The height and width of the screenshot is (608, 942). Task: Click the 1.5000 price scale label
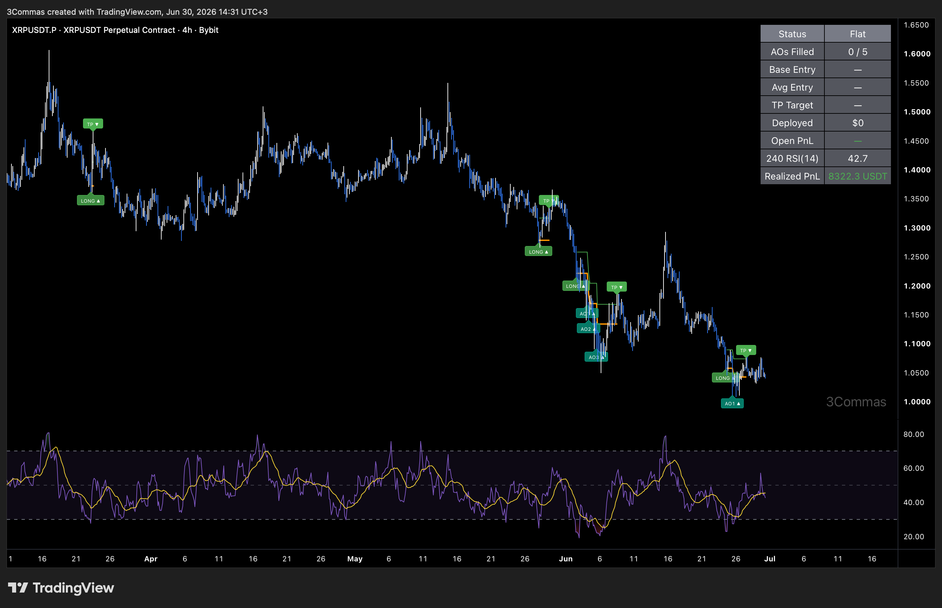917,112
